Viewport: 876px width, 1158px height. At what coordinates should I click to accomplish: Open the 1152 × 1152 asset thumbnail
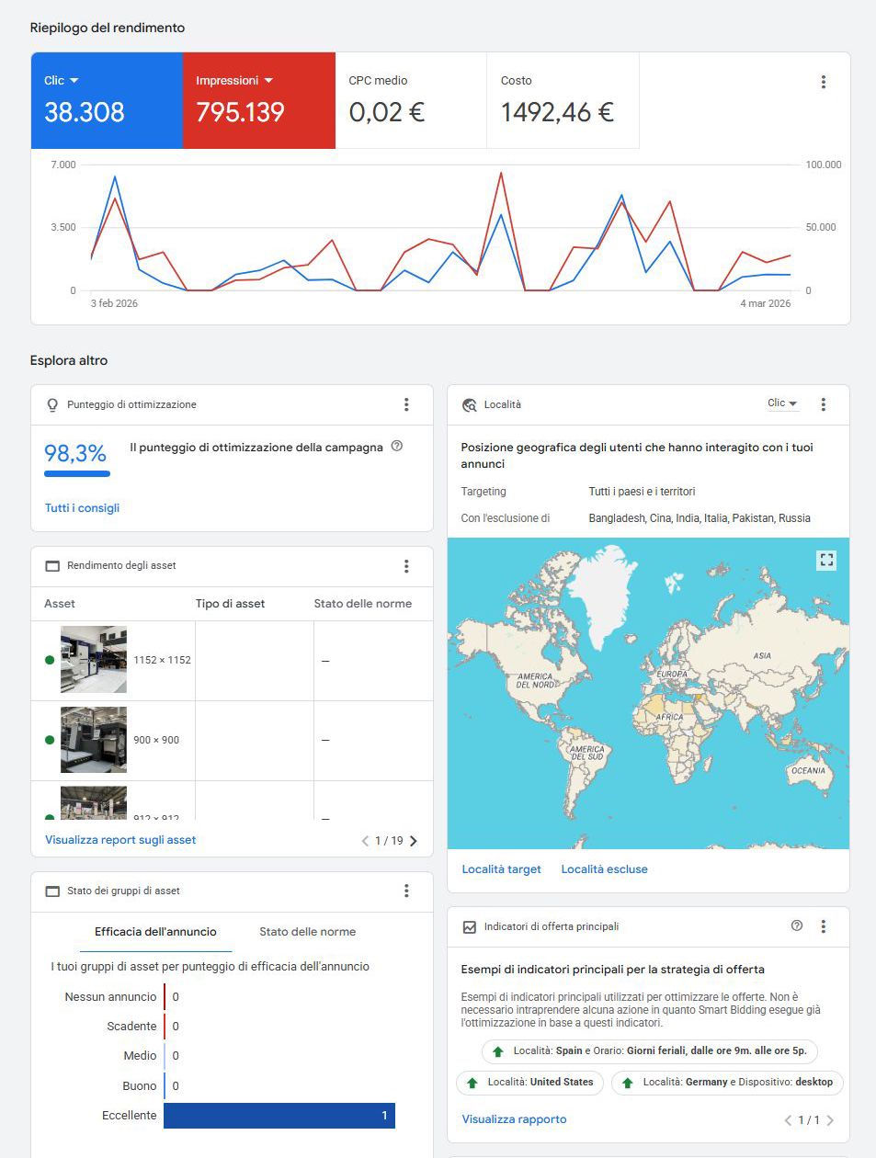coord(94,660)
